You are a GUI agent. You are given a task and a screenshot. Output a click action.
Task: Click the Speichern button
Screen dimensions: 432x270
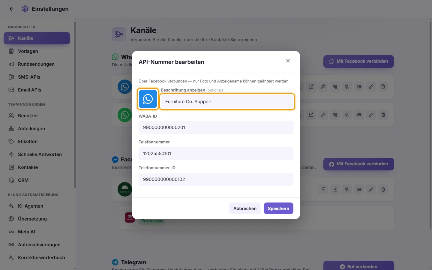pyautogui.click(x=278, y=208)
